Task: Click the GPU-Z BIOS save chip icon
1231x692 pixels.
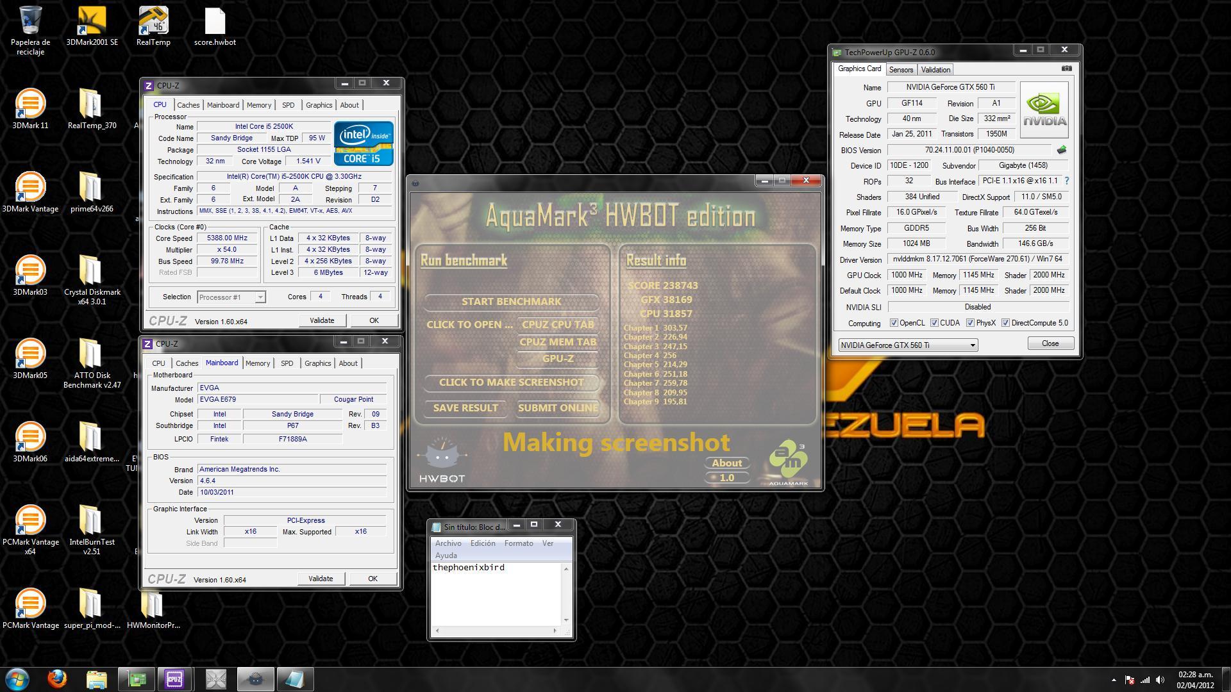Action: 1062,150
